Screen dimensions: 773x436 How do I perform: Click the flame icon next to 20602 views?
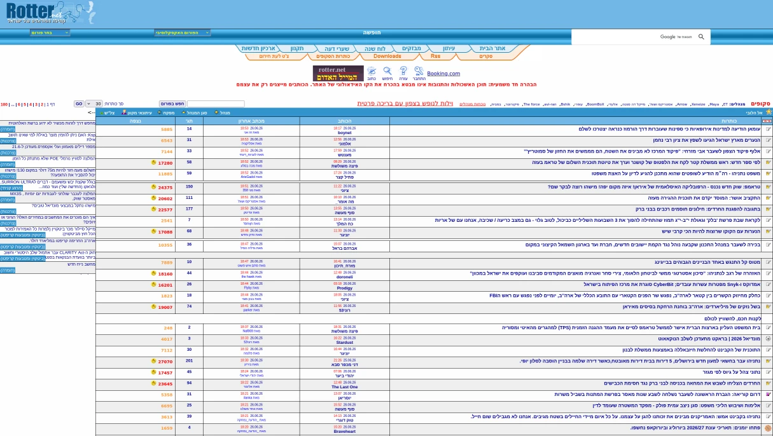pyautogui.click(x=153, y=198)
